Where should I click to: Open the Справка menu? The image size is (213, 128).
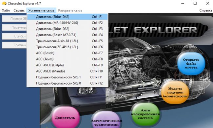point(206,10)
